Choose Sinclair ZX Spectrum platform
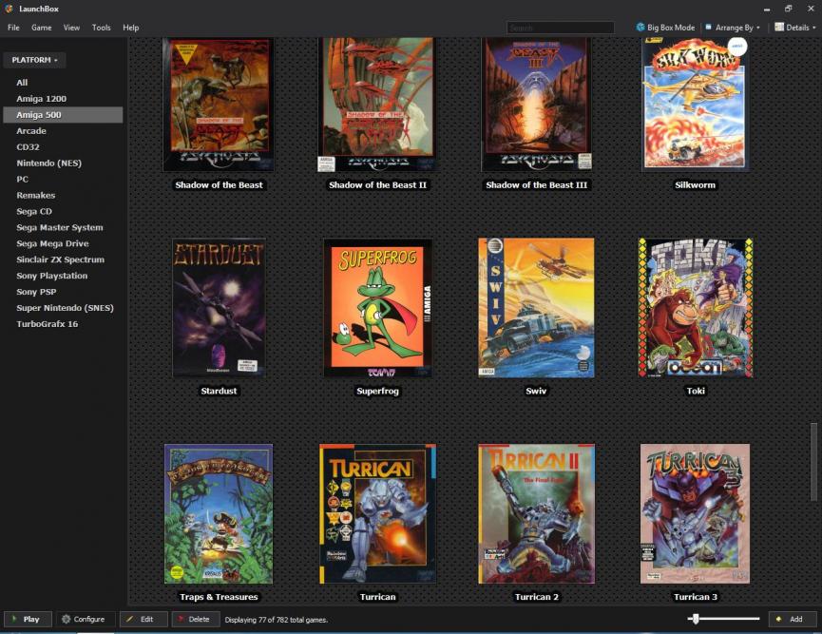 pyautogui.click(x=60, y=259)
